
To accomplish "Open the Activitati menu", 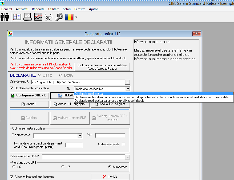I will tap(22, 9).
